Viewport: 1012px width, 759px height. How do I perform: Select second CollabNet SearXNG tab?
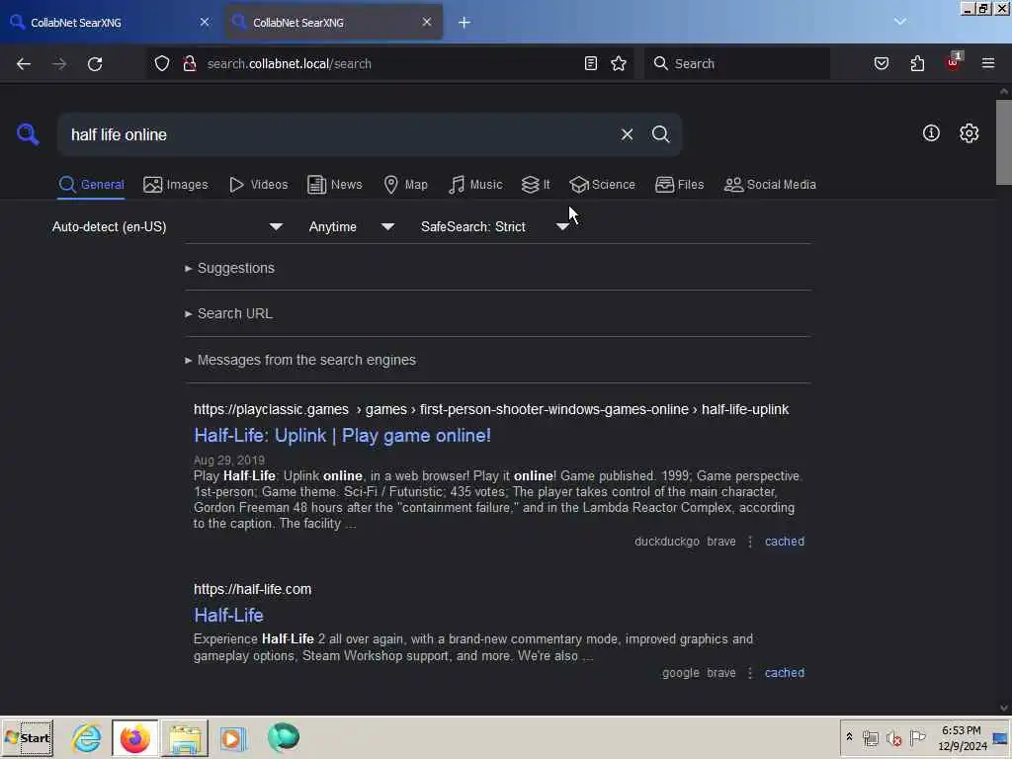[333, 23]
